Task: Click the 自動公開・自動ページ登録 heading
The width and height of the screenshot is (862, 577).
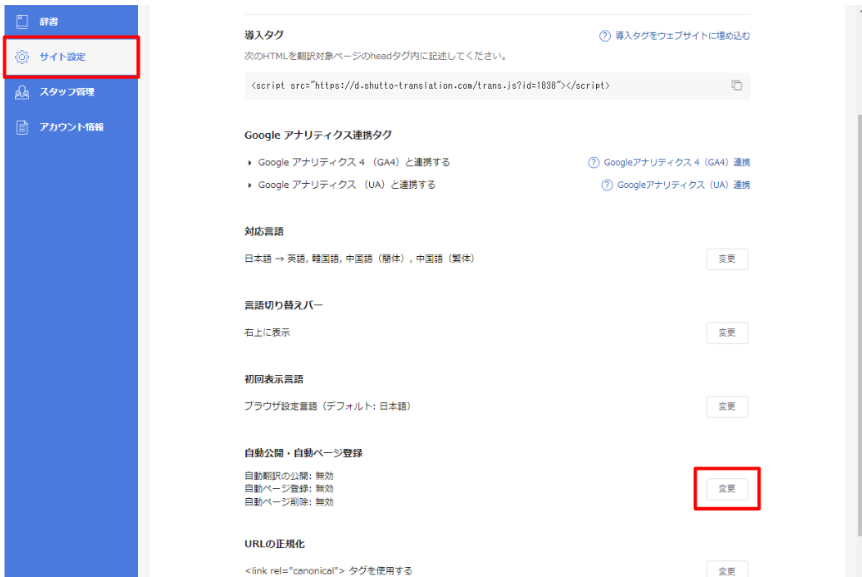Action: pos(303,452)
